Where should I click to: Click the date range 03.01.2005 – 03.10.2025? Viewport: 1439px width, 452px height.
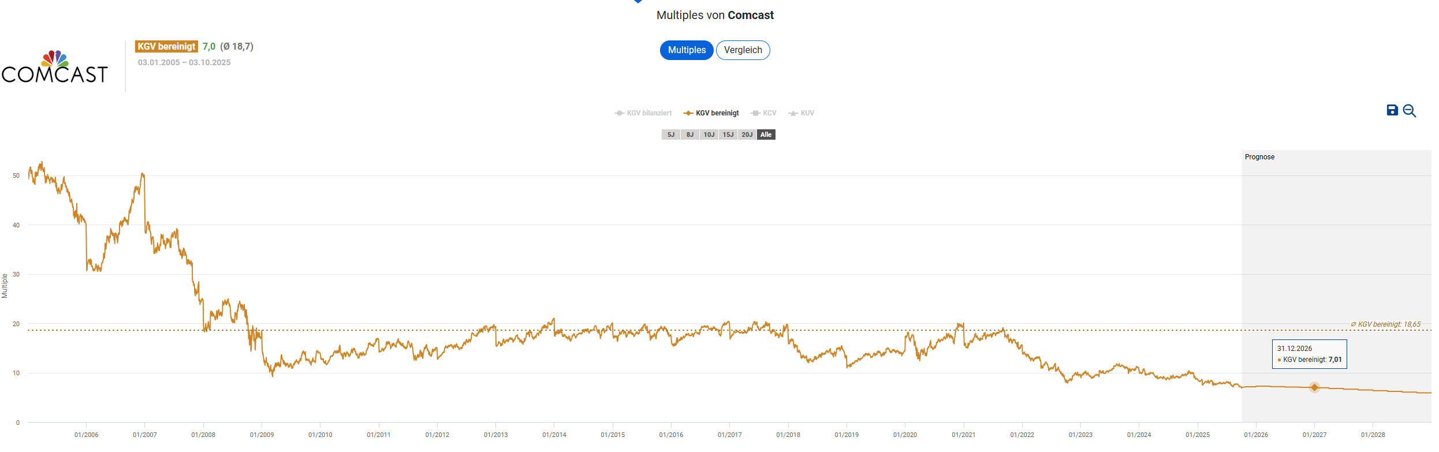pyautogui.click(x=184, y=62)
